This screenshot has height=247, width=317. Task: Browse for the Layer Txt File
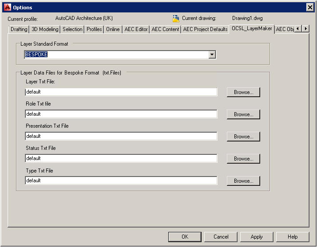(243, 92)
